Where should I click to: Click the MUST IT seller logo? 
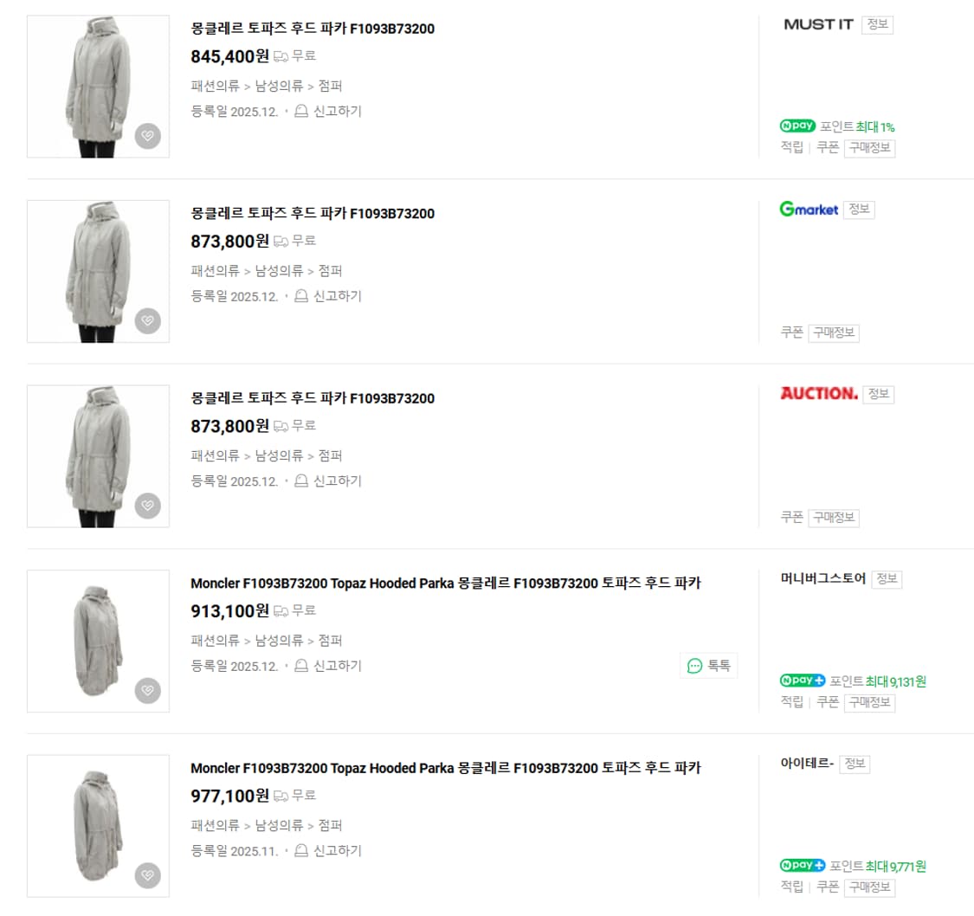coord(818,24)
